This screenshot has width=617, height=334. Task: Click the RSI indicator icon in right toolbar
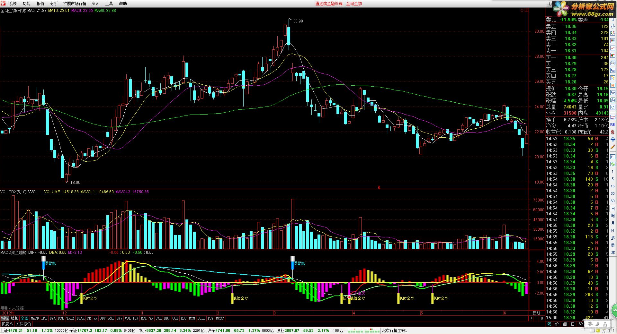613,124
